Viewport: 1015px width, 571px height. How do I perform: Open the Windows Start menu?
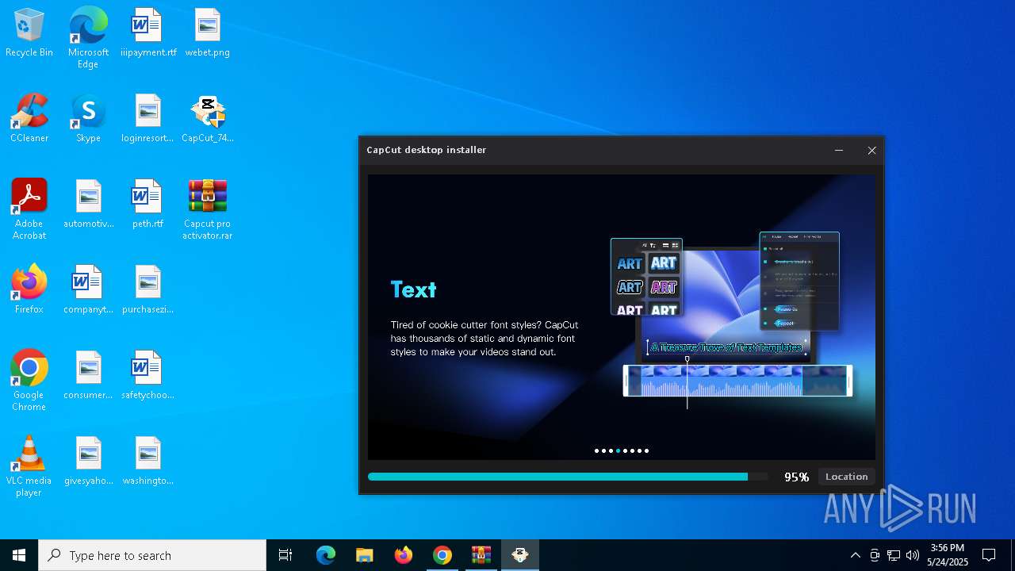19,555
